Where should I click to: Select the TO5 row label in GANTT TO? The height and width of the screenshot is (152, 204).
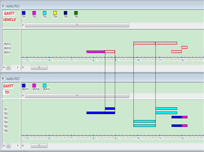click(5, 127)
